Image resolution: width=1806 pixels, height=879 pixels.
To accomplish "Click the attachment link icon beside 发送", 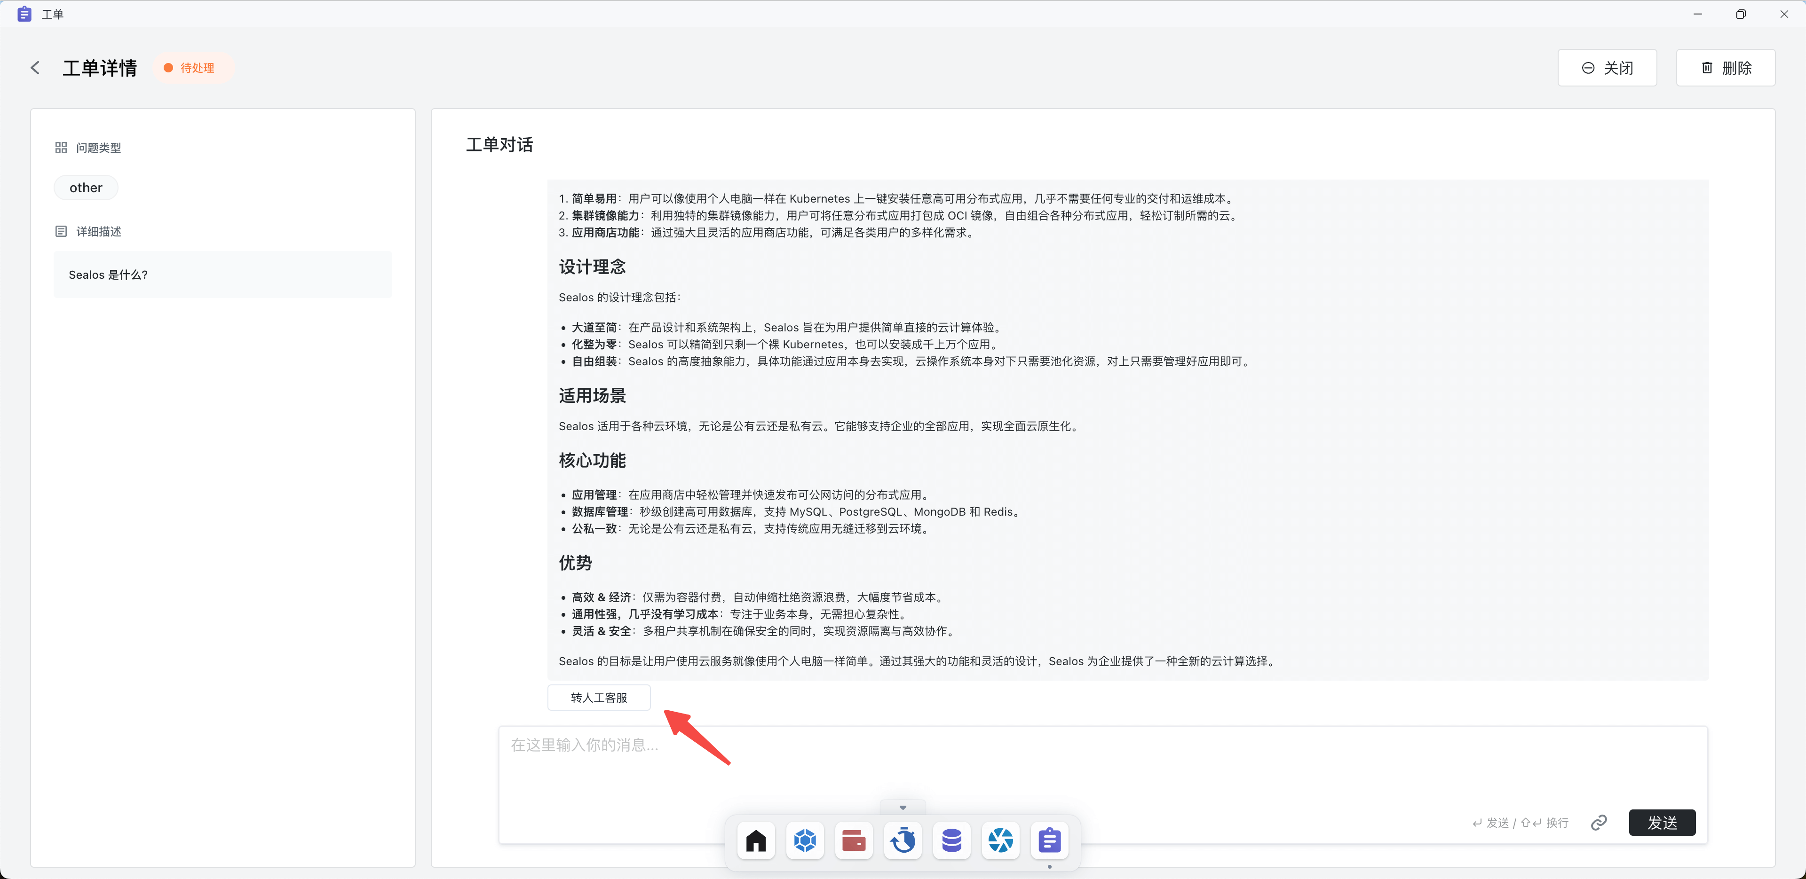I will point(1599,822).
